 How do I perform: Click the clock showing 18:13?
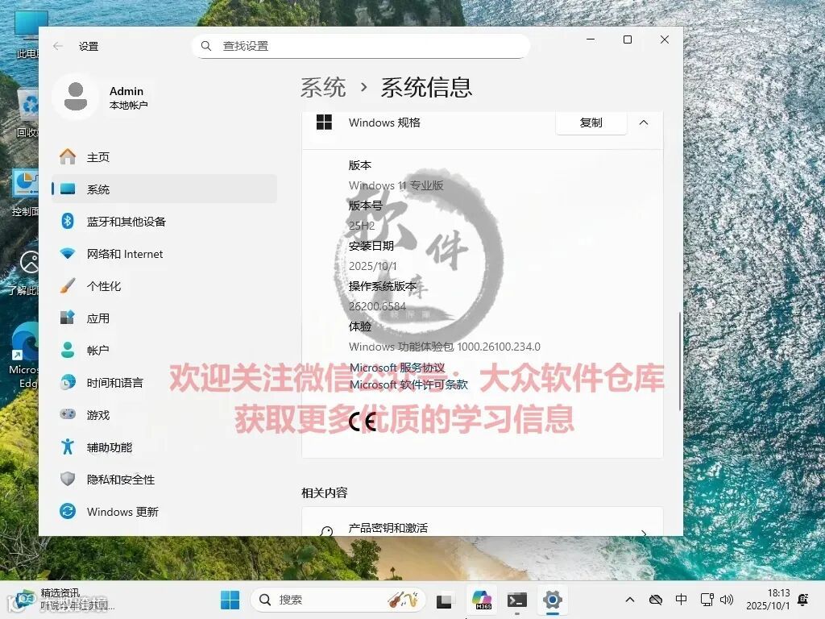(768, 600)
